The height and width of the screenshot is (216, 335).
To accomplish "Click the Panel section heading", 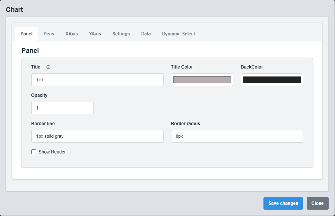I will point(30,51).
